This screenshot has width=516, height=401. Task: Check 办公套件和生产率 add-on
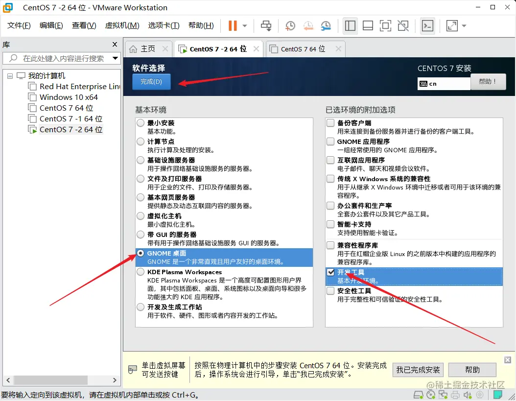(330, 206)
